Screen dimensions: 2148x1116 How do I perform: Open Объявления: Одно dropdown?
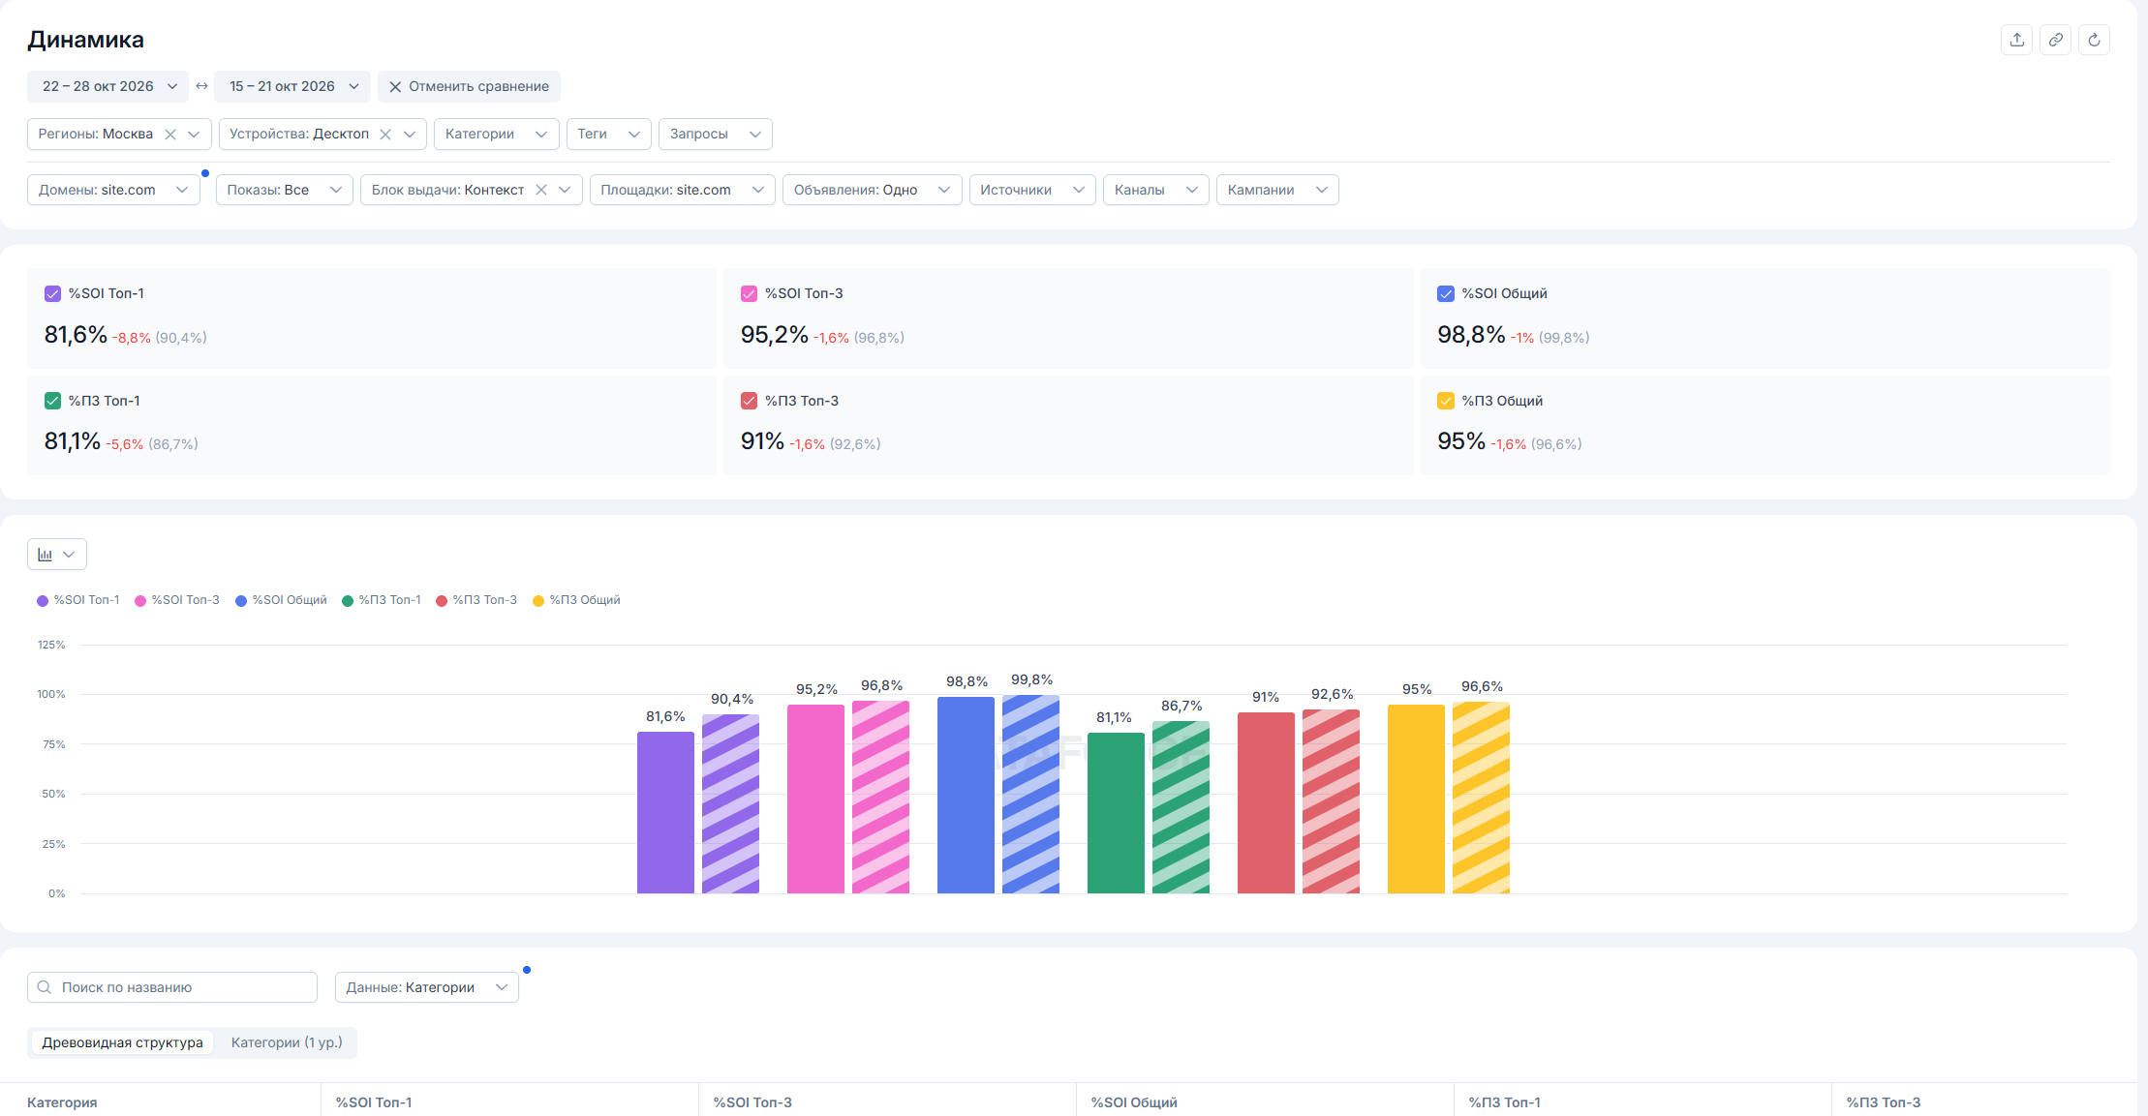pyautogui.click(x=873, y=190)
